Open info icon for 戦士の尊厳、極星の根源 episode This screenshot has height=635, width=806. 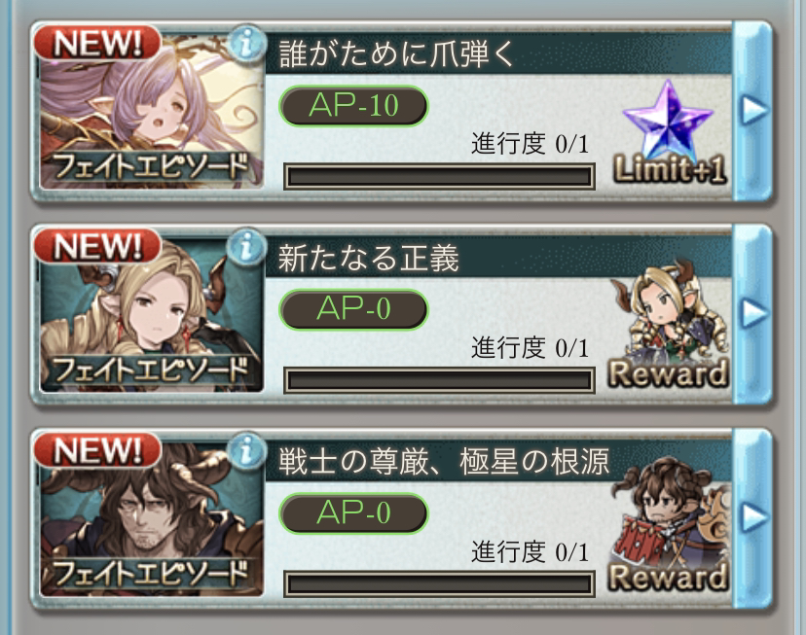(x=246, y=450)
